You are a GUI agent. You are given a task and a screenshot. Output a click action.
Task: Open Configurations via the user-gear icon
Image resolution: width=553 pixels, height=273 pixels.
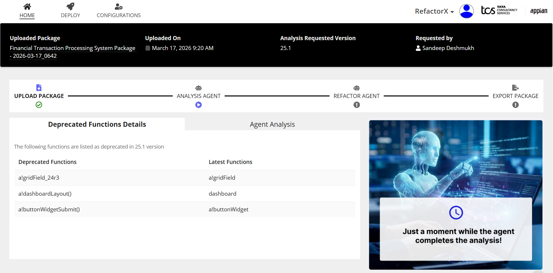click(119, 6)
